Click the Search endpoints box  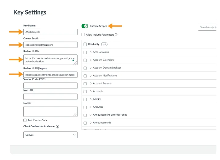pos(208,27)
